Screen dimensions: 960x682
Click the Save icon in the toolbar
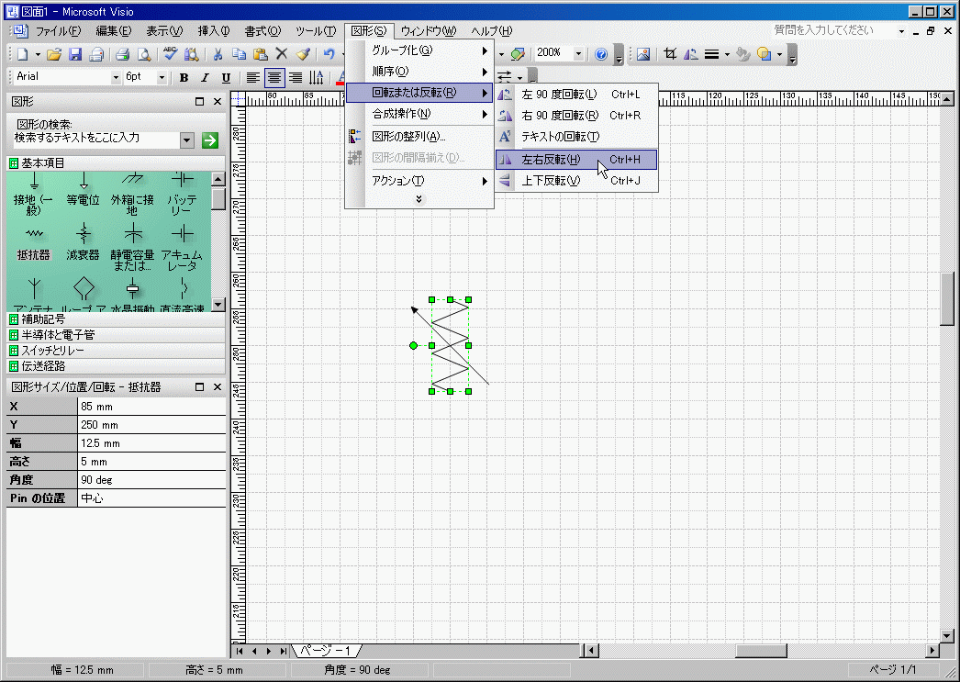tap(76, 54)
